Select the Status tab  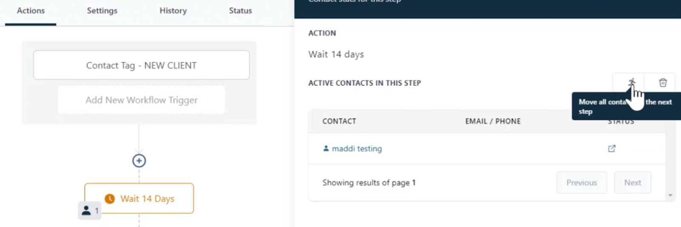[240, 11]
